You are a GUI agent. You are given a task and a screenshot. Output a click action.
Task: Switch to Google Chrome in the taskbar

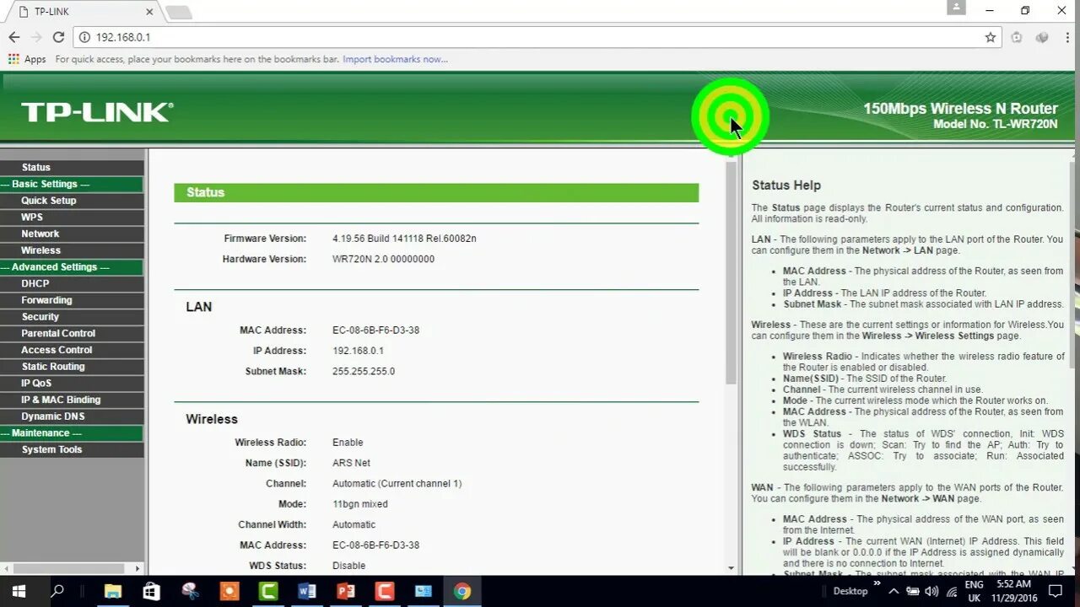pos(462,591)
